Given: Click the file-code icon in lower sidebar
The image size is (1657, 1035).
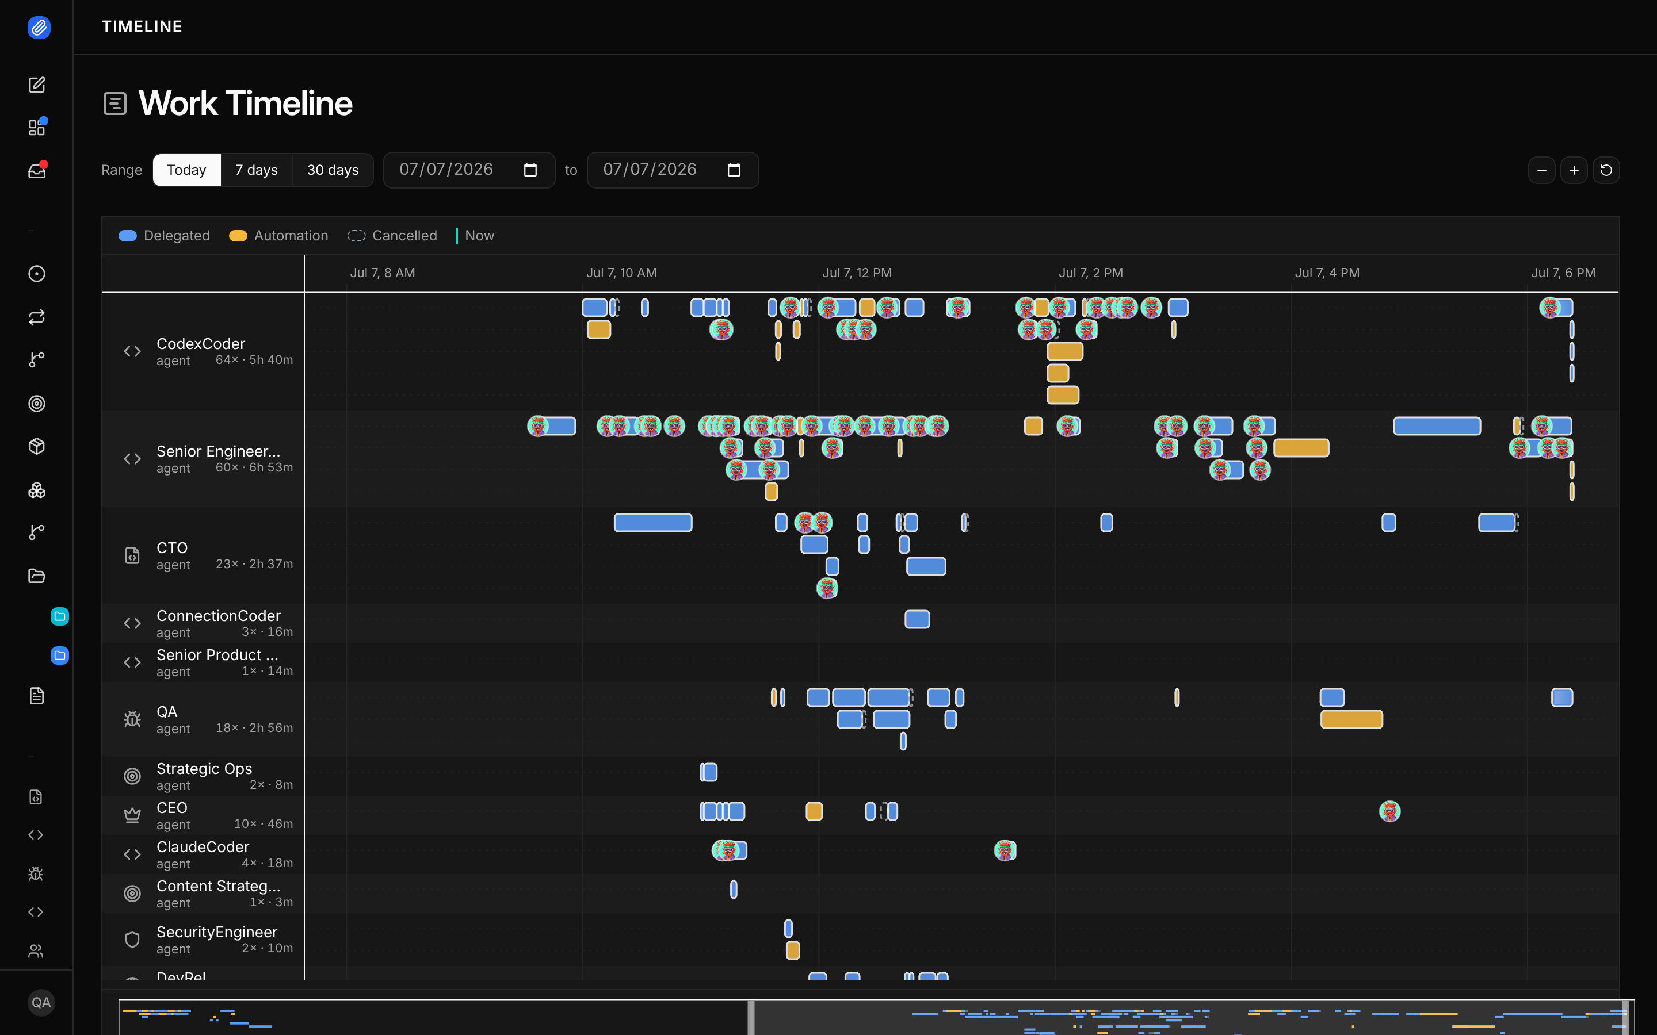Looking at the screenshot, I should 36,797.
